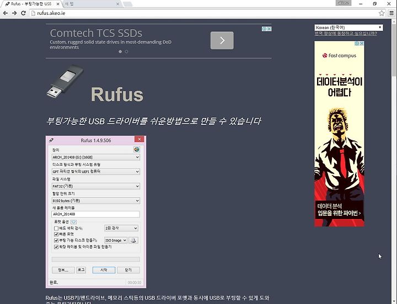This screenshot has height=304, width=397.
Task: Open the GPT partition scheme dropdown
Action: point(96,171)
